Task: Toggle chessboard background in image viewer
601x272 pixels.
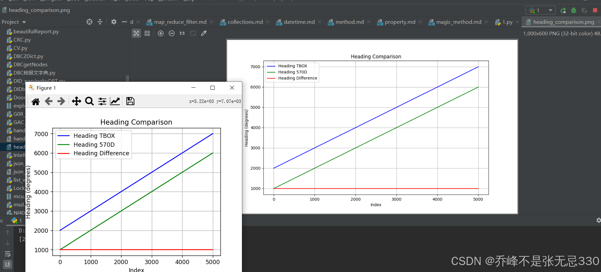Action: [136, 33]
